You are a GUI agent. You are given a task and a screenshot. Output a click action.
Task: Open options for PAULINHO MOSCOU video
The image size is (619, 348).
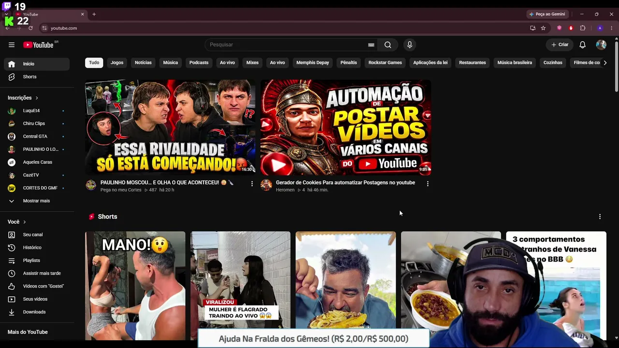(x=252, y=184)
